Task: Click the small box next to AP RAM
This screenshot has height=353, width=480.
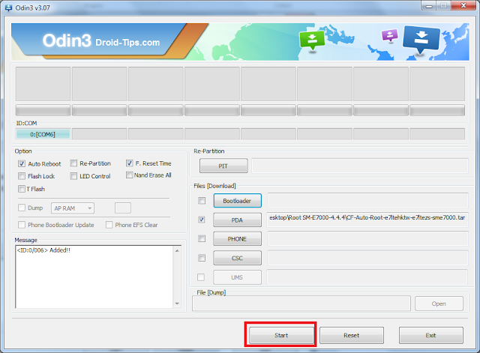Action: [123, 208]
